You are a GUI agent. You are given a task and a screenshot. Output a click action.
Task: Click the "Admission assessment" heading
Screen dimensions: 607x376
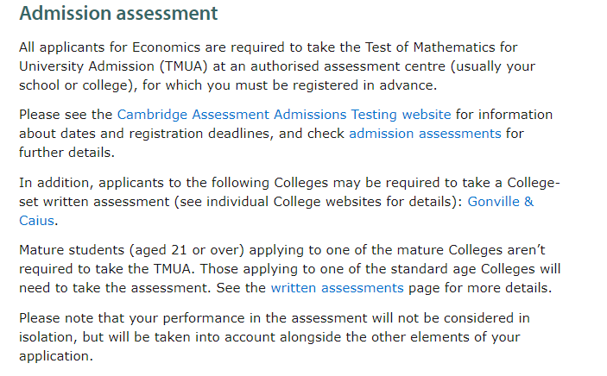[118, 15]
